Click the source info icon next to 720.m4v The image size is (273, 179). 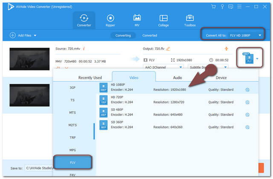coord(84,49)
